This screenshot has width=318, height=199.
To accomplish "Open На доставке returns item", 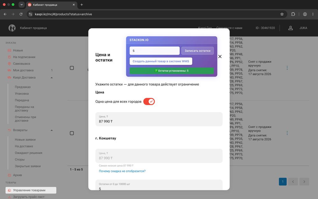I will coord(24,146).
